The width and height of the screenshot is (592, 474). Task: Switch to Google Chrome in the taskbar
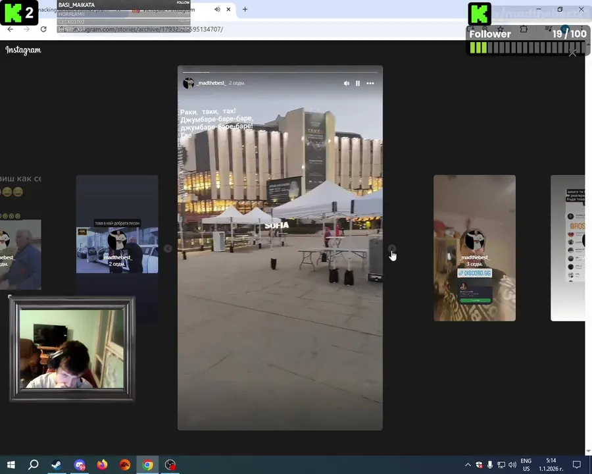147,465
